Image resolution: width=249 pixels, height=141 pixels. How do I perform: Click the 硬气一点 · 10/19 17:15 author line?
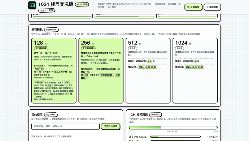pos(45,53)
